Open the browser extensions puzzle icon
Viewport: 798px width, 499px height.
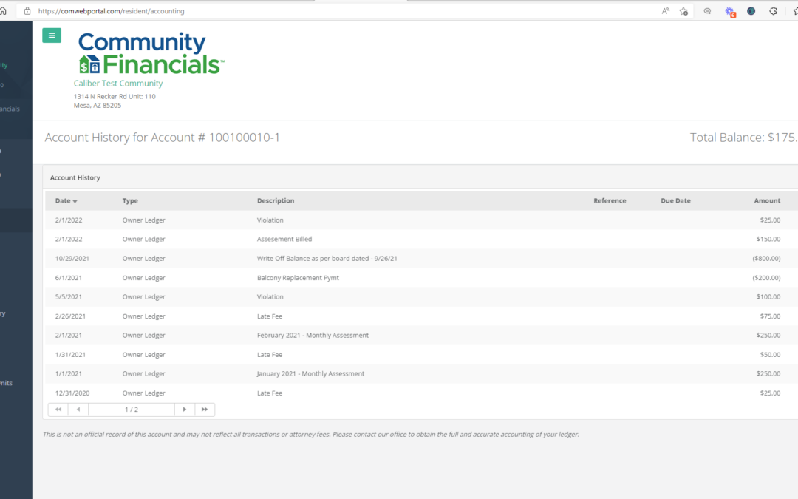click(x=773, y=11)
